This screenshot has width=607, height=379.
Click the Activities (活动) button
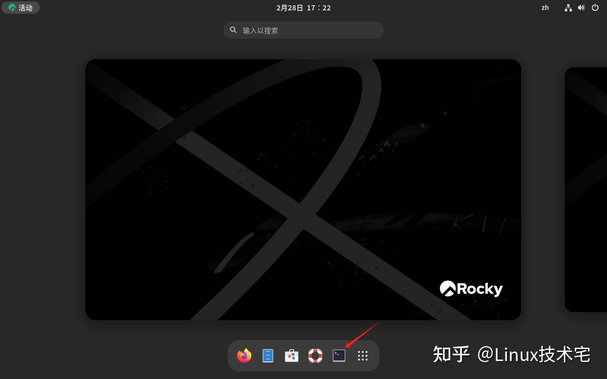20,8
